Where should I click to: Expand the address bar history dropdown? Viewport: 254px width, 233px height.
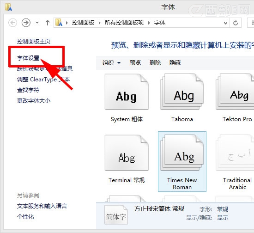(225, 23)
